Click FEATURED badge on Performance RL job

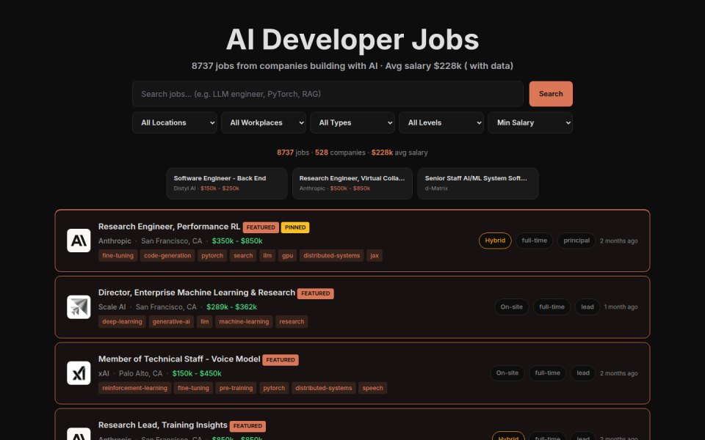(x=261, y=227)
